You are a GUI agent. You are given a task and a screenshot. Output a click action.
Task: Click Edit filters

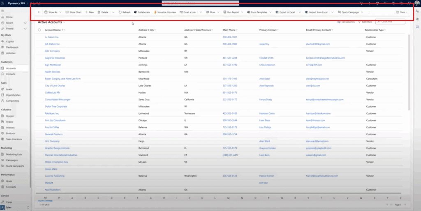(x=365, y=22)
